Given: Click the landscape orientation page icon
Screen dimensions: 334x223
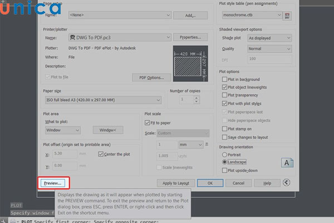Looking at the screenshot, I should click(x=287, y=163).
